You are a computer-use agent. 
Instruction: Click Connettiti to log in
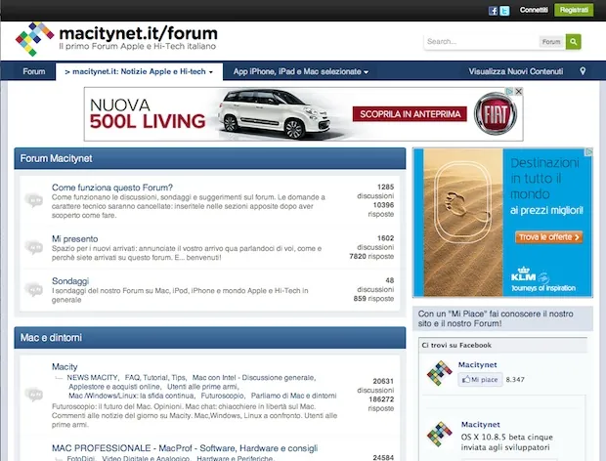[534, 10]
